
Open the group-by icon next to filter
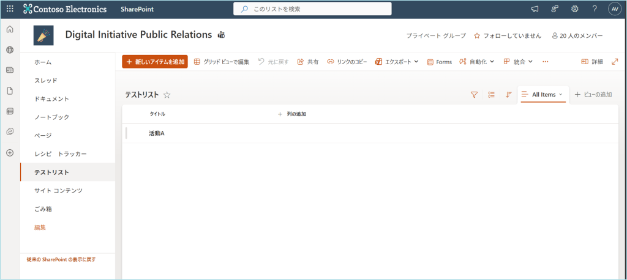491,95
